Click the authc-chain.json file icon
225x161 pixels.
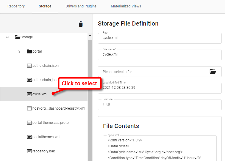pos(29,66)
